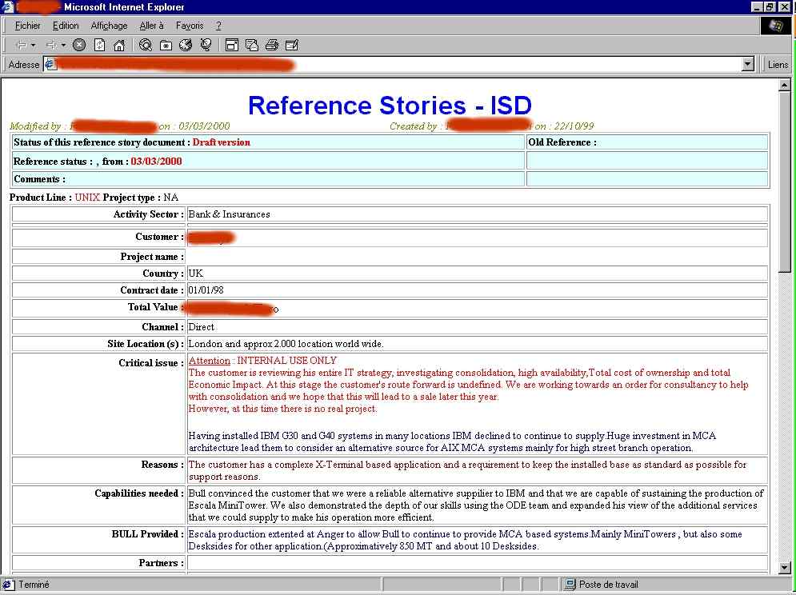Open the ? help menu

click(x=218, y=26)
